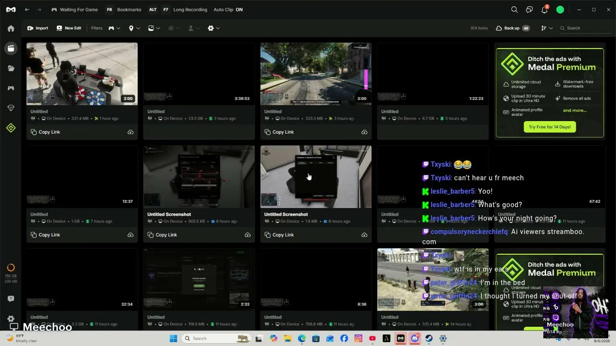Open Microsoft Edge from the taskbar
The image size is (616, 346).
pyautogui.click(x=302, y=338)
